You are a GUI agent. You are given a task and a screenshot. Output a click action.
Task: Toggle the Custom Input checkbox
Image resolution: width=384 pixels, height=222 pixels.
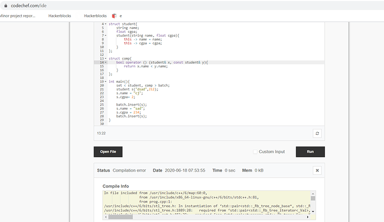(255, 152)
